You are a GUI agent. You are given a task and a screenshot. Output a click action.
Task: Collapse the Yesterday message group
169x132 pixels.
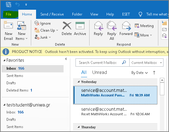click(79, 82)
